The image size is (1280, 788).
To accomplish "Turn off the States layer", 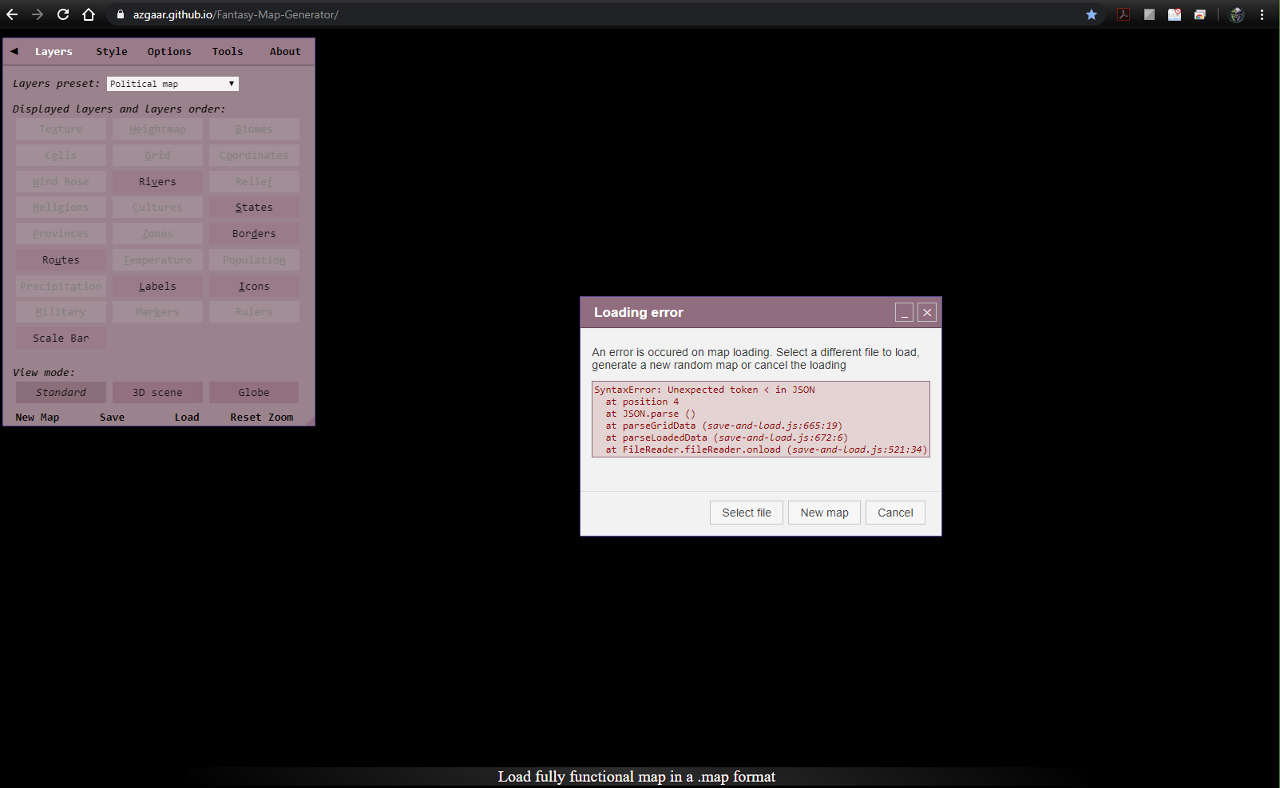I will coord(254,208).
